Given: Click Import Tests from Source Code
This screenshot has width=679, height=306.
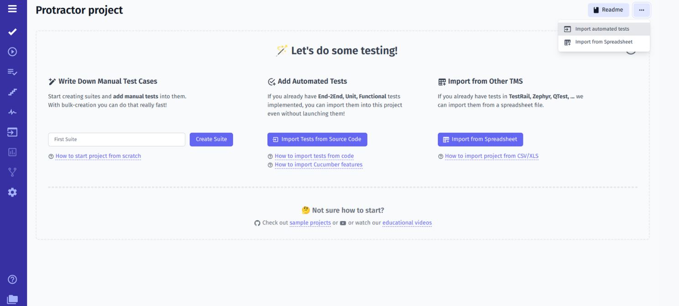Looking at the screenshot, I should click(x=317, y=139).
